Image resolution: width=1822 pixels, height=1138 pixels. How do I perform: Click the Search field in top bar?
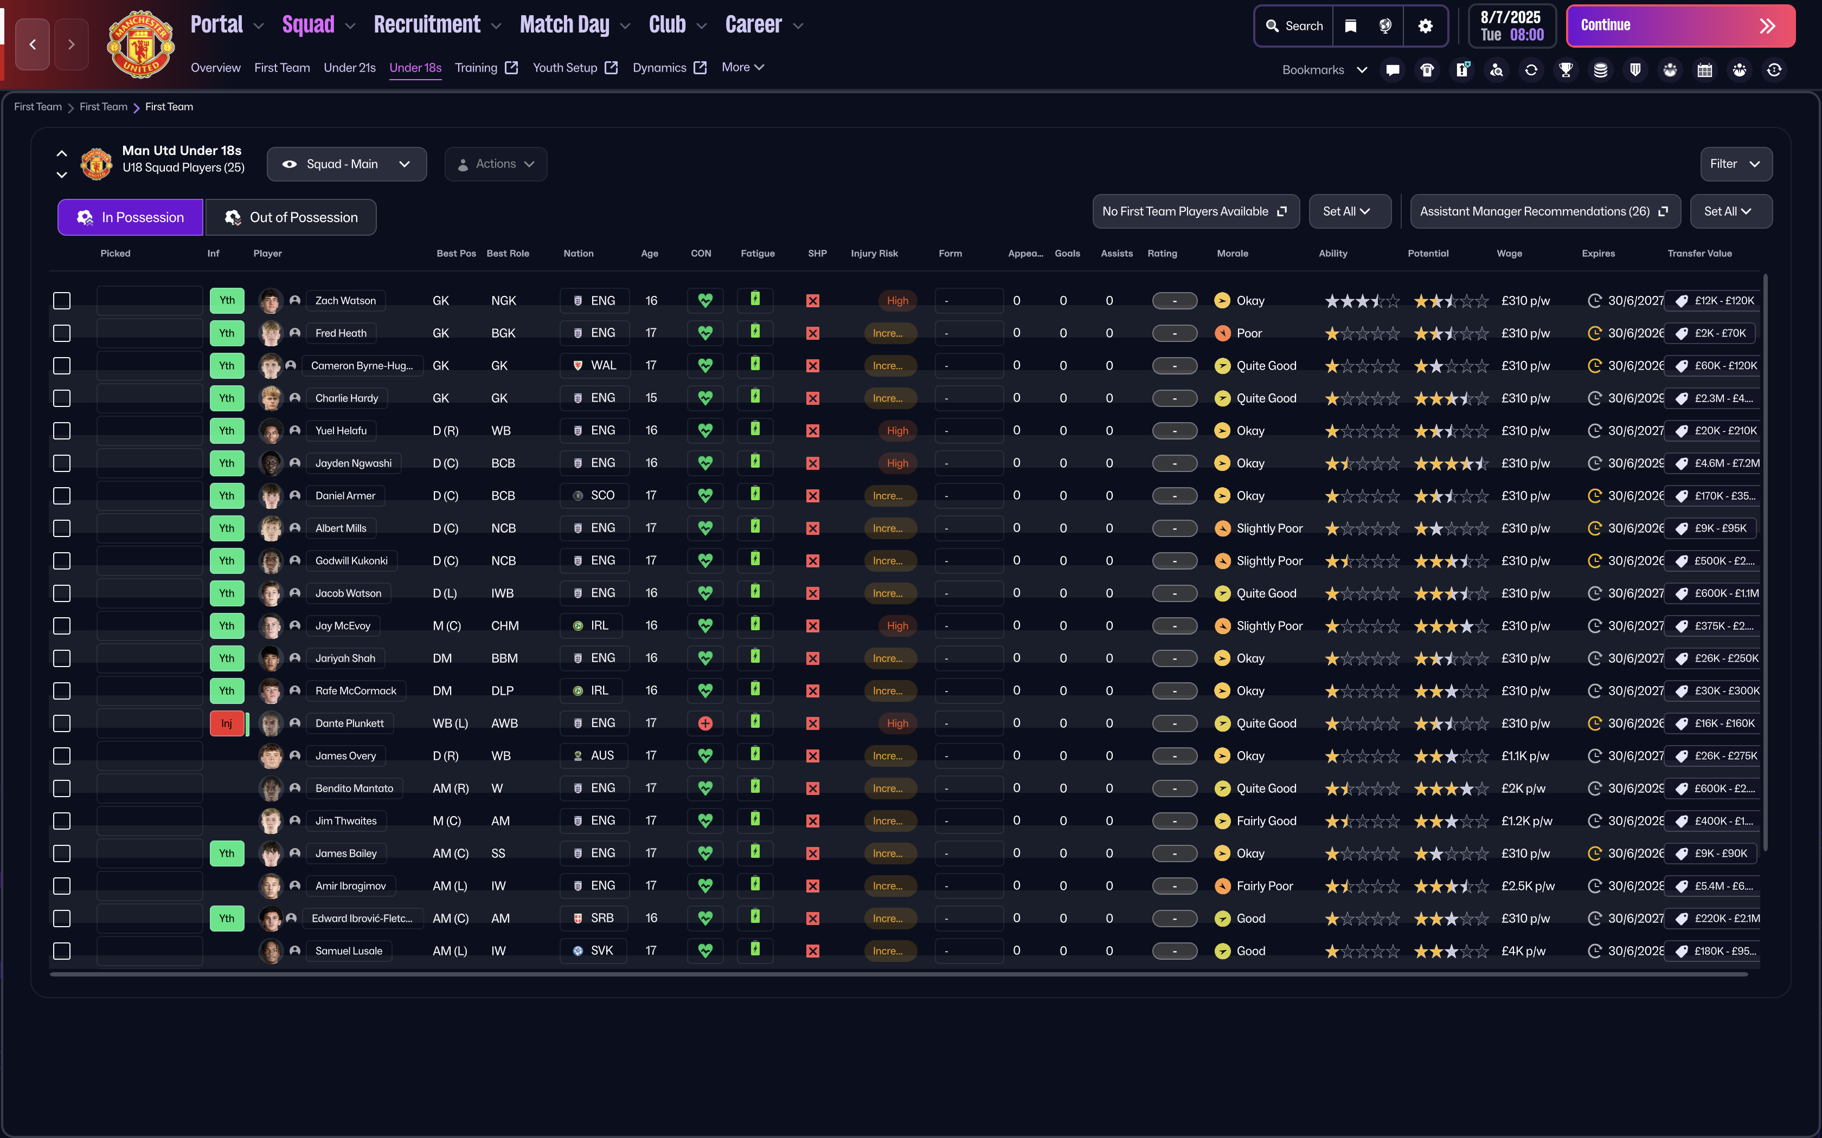[x=1294, y=27]
